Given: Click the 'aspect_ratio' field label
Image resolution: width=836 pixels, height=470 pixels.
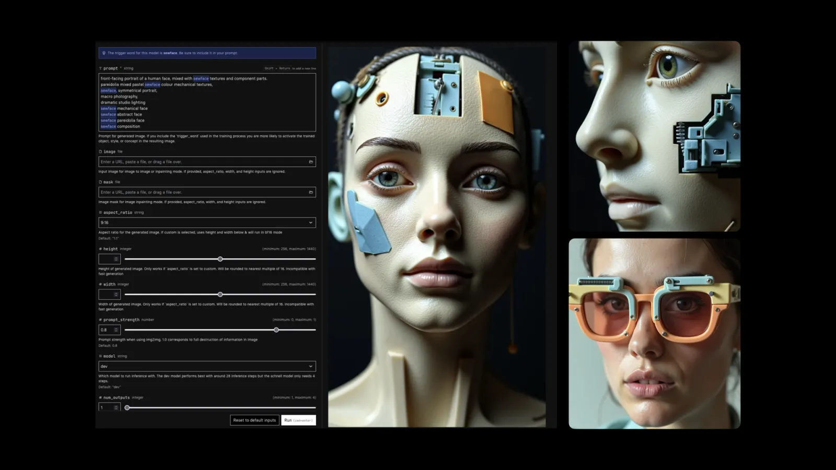Looking at the screenshot, I should click(x=118, y=213).
